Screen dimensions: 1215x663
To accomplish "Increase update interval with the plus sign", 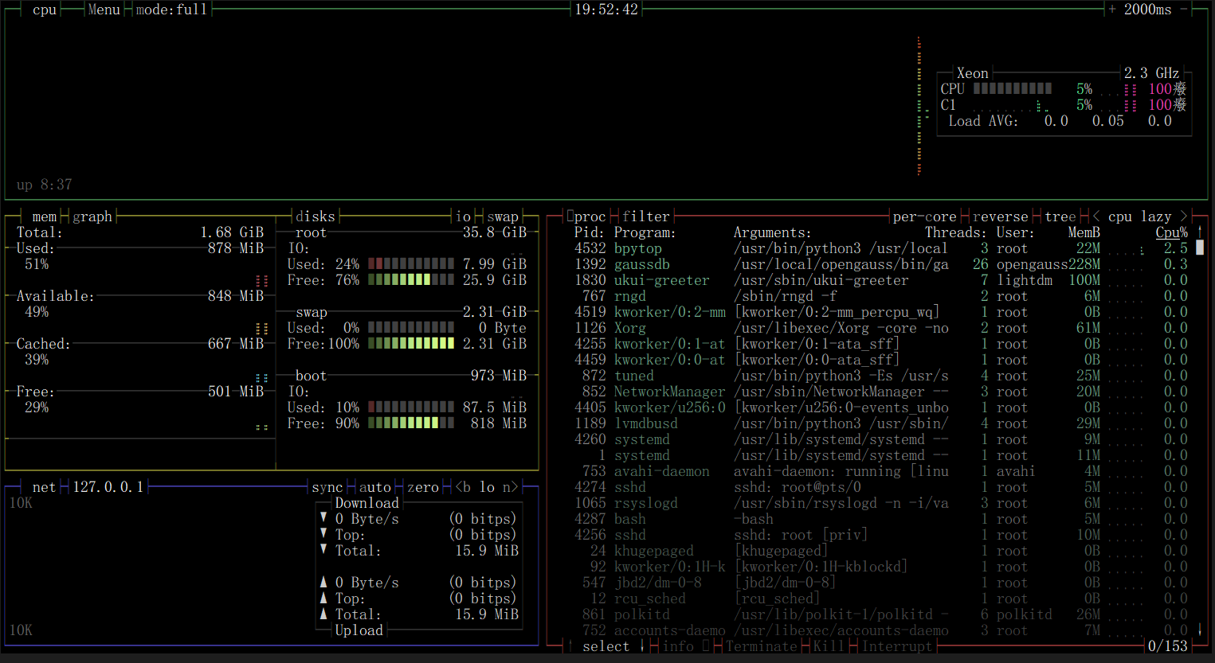I will tap(1112, 10).
